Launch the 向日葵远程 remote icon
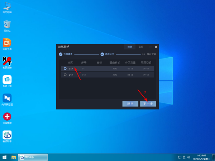 (7, 100)
